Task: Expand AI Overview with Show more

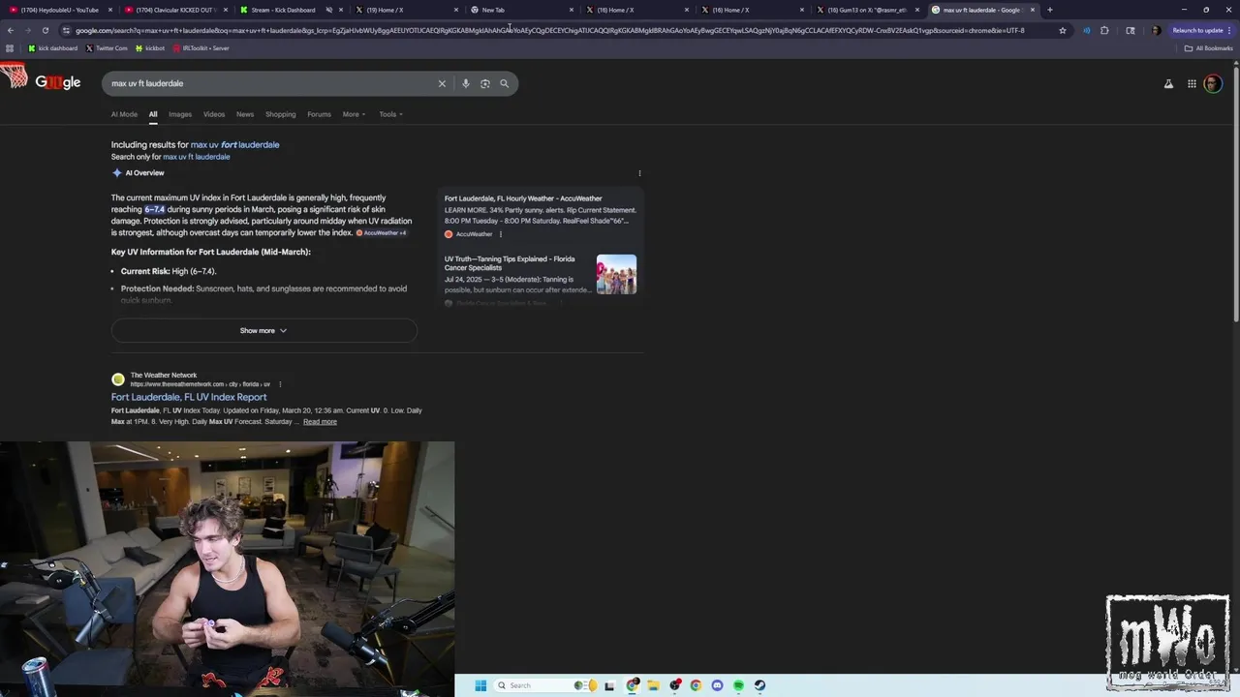Action: point(263,331)
